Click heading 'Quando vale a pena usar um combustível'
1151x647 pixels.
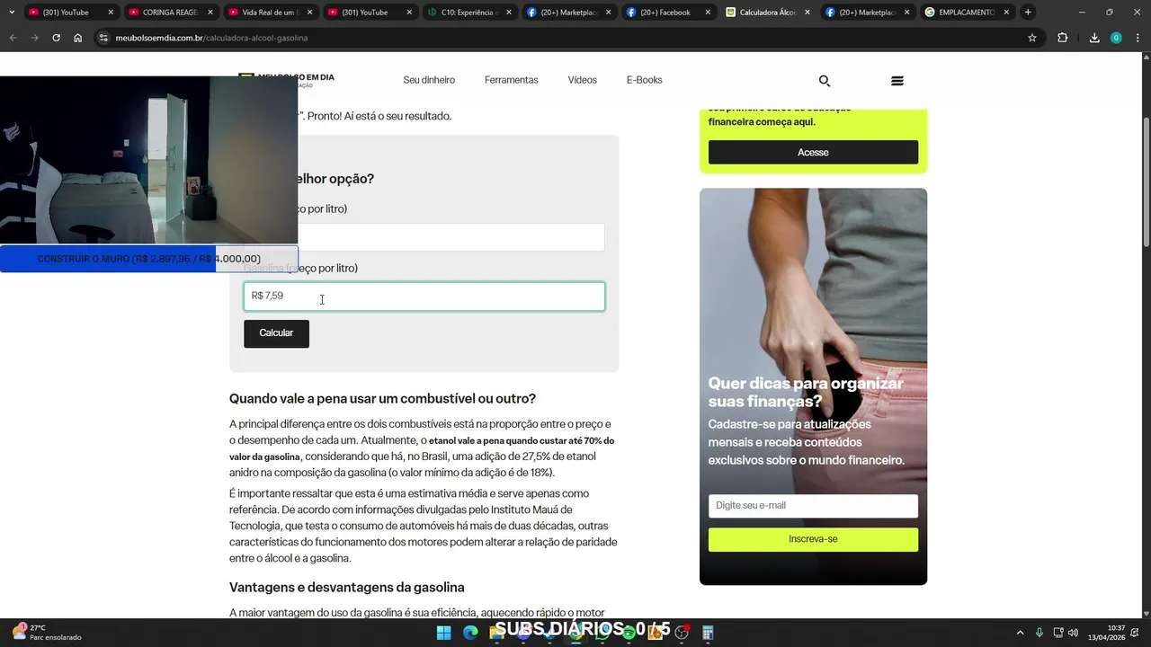point(382,399)
